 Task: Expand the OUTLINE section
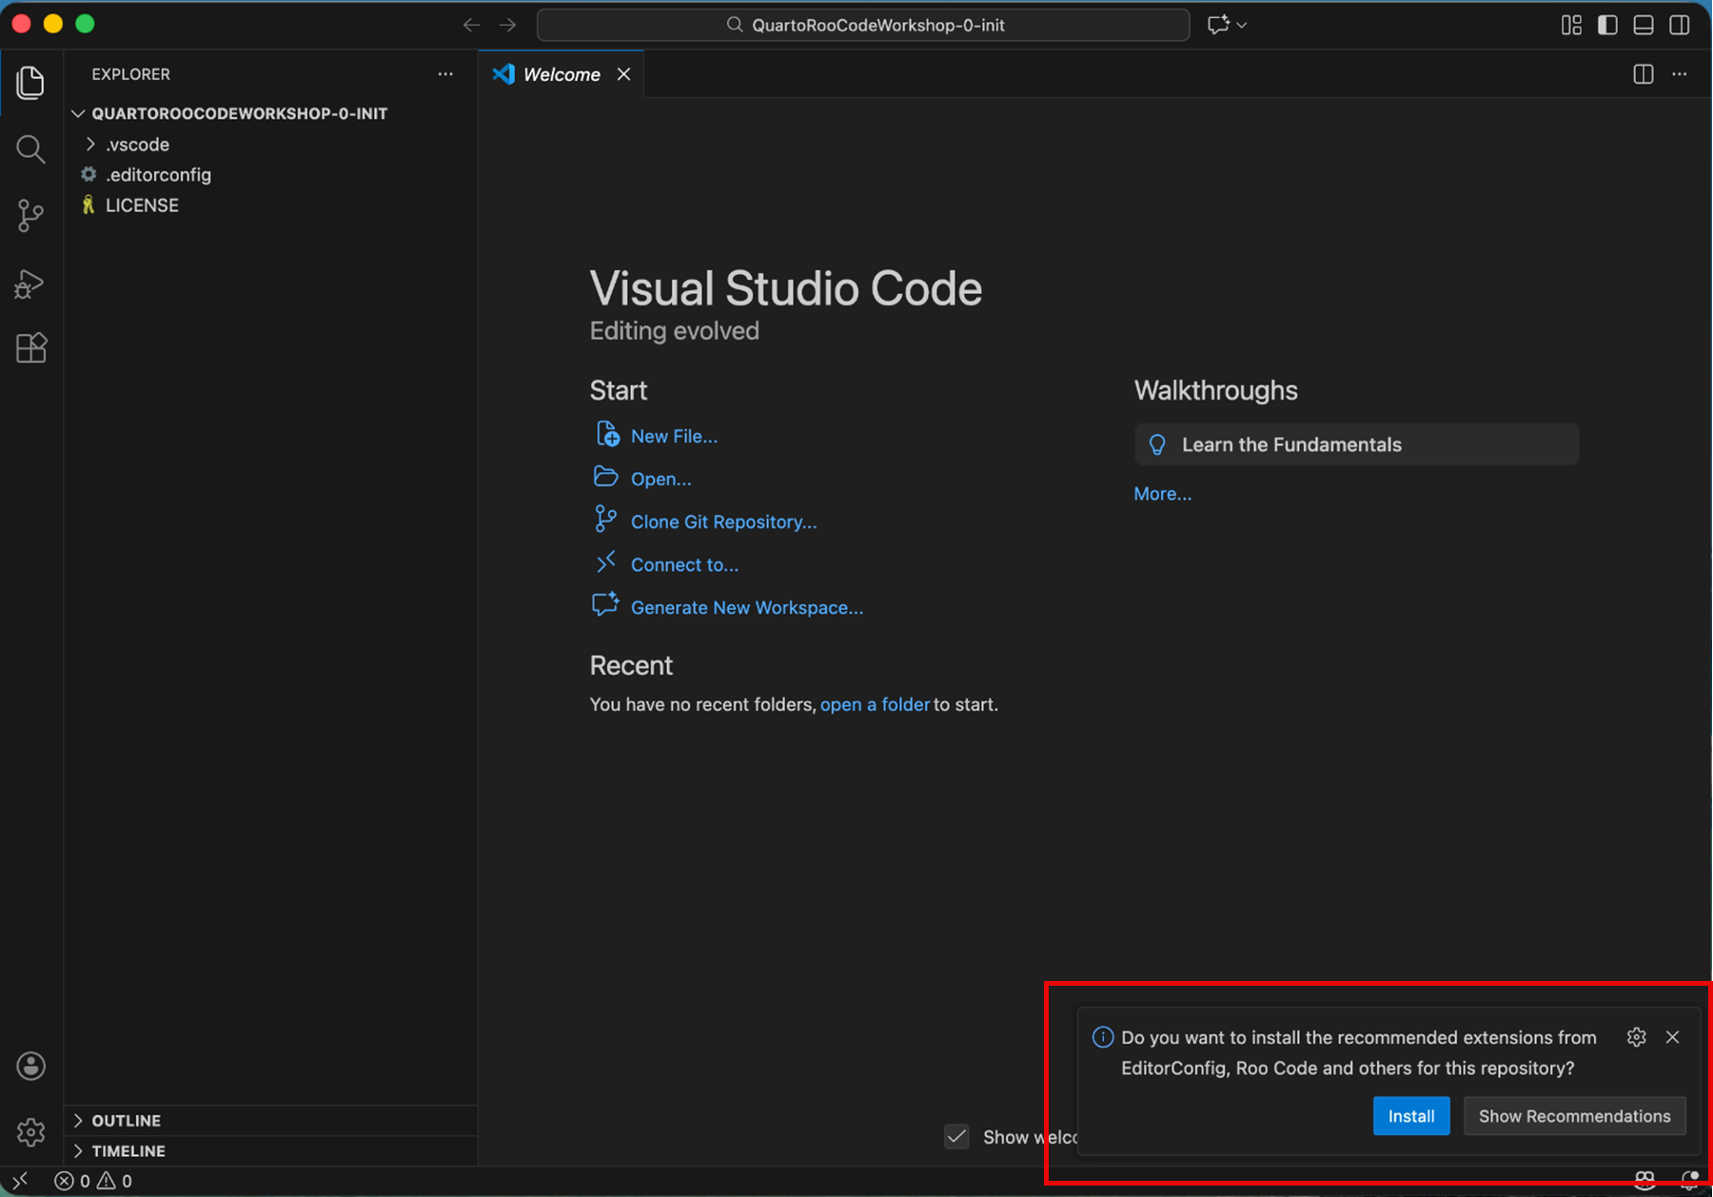point(126,1120)
